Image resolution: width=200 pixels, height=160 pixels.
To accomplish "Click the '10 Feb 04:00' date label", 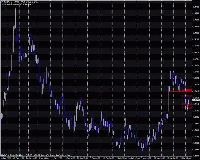I will tap(108, 158).
